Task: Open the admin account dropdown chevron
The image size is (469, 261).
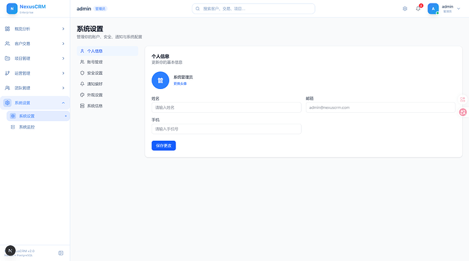Action: coord(459,9)
